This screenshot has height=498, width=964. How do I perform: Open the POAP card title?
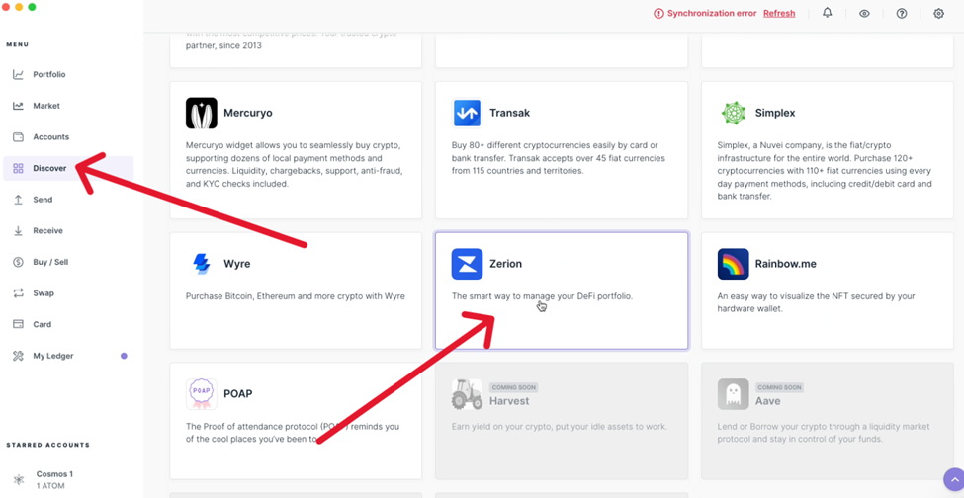(x=238, y=394)
